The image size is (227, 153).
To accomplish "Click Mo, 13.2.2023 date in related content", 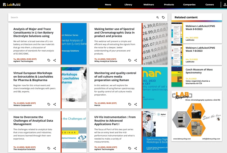I will [191, 59].
